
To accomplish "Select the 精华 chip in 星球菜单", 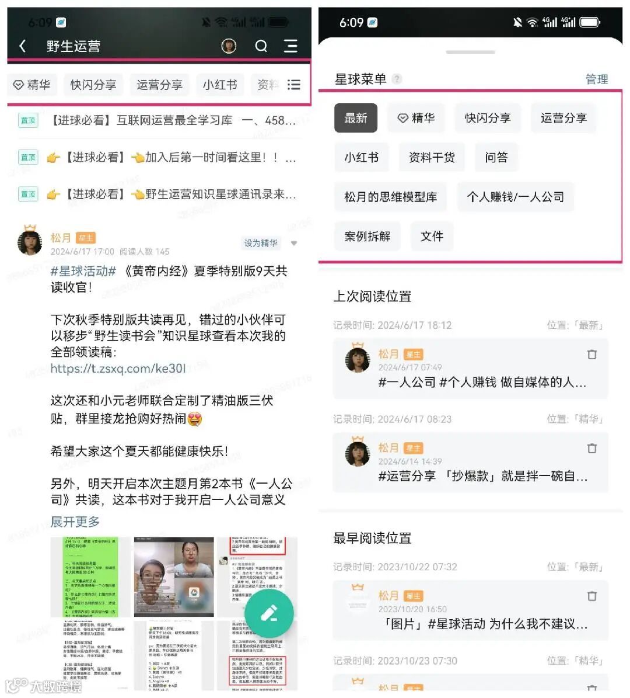I will pos(416,118).
